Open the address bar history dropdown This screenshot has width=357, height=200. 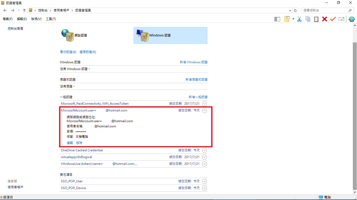point(290,10)
